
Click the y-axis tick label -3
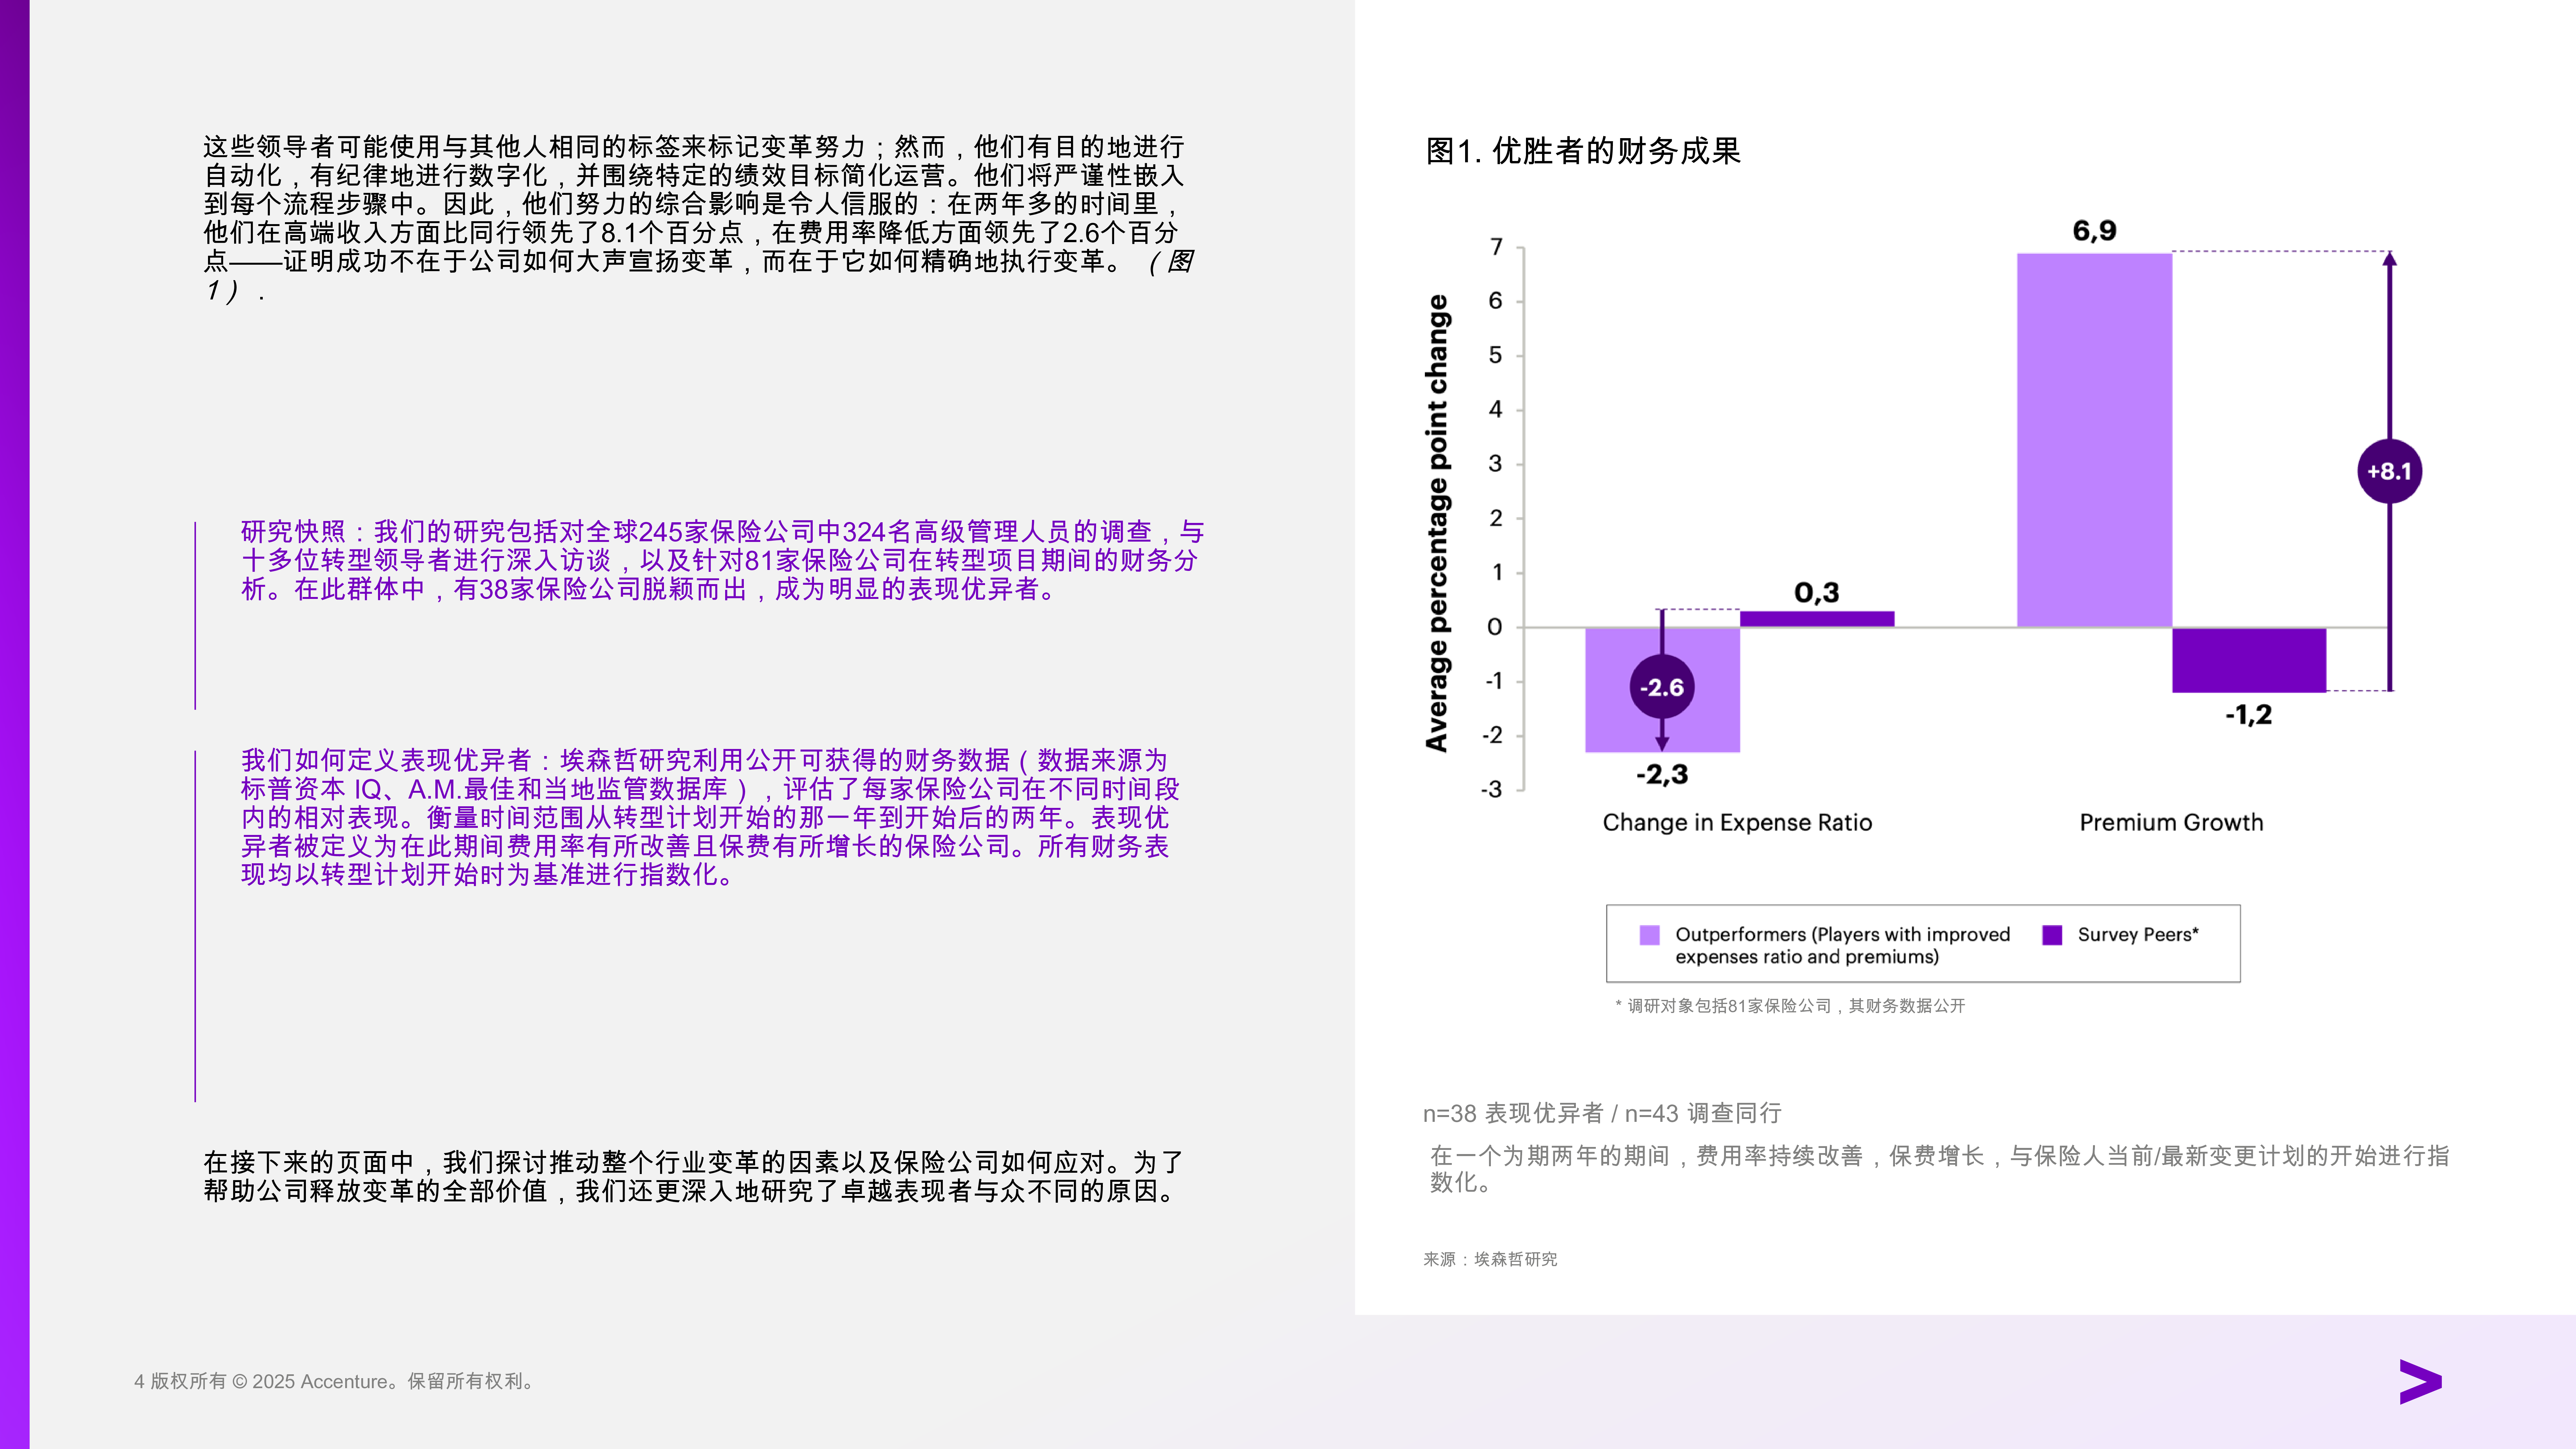pos(1491,790)
